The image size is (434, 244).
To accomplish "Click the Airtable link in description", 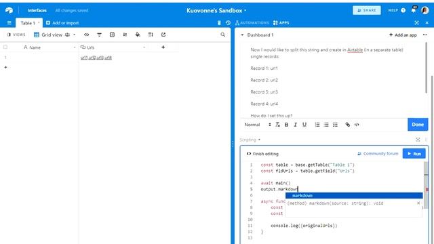I will pos(355,49).
